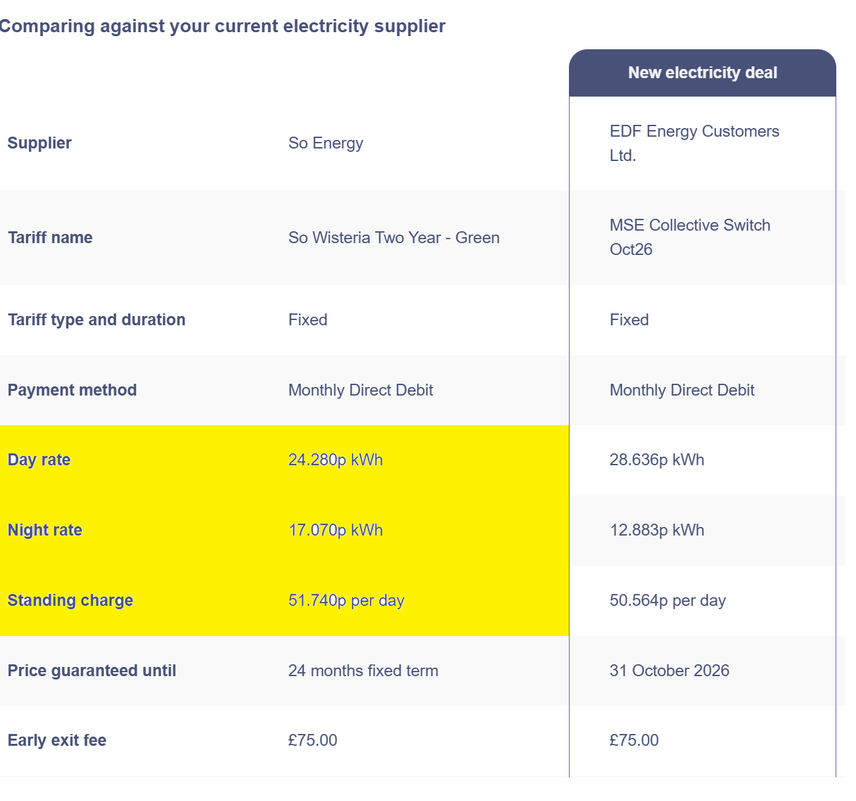Select the highlighted Night rate label

45,530
